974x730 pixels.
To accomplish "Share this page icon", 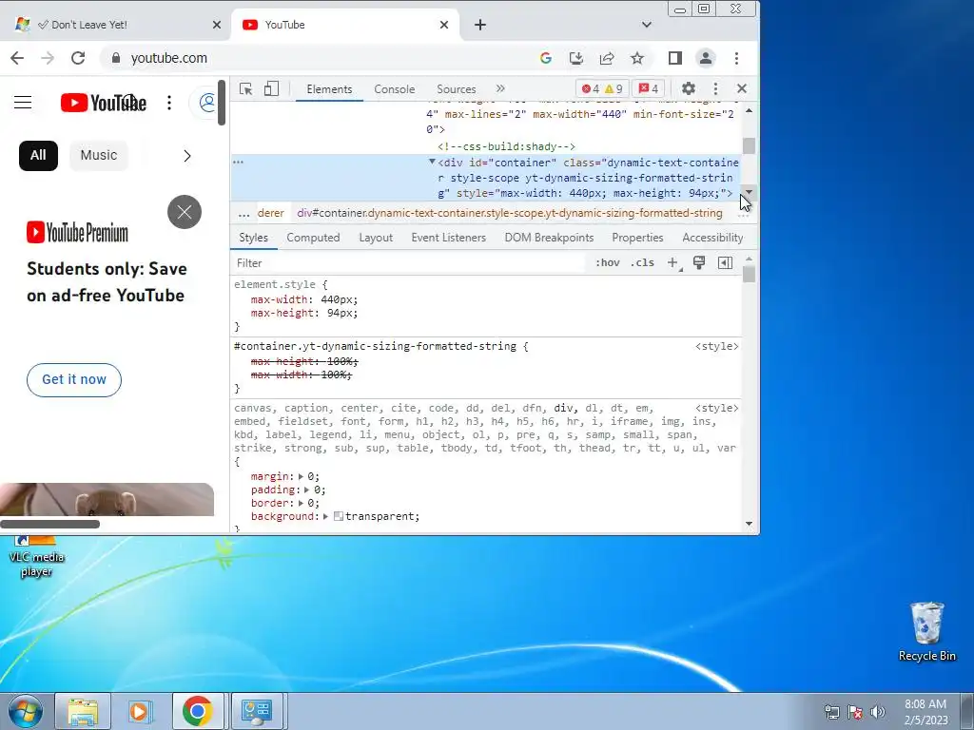I will click(x=607, y=58).
